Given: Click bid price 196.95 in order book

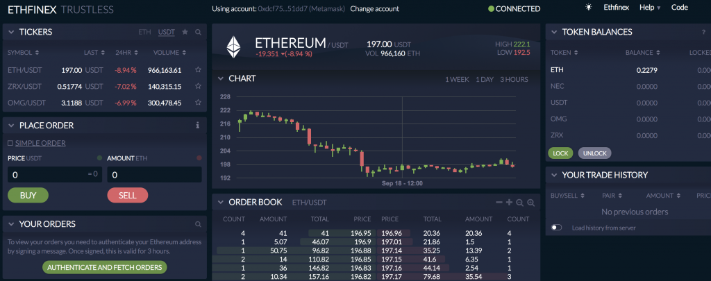Looking at the screenshot, I should coord(360,233).
